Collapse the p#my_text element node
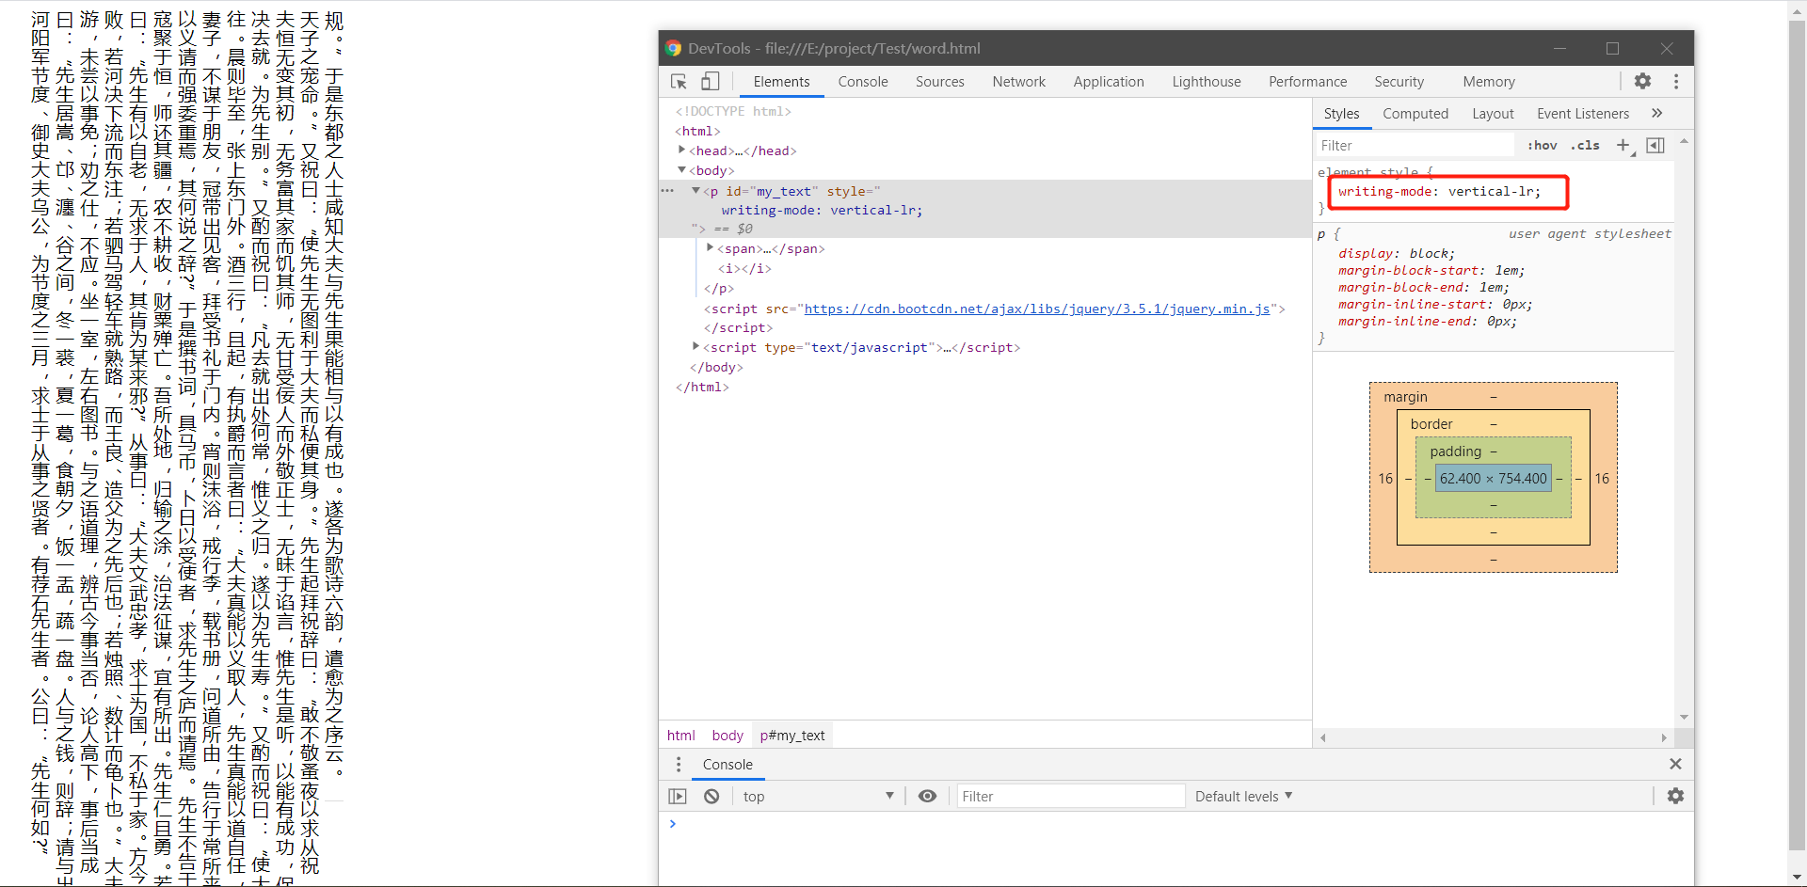Image resolution: width=1807 pixels, height=887 pixels. 696,190
